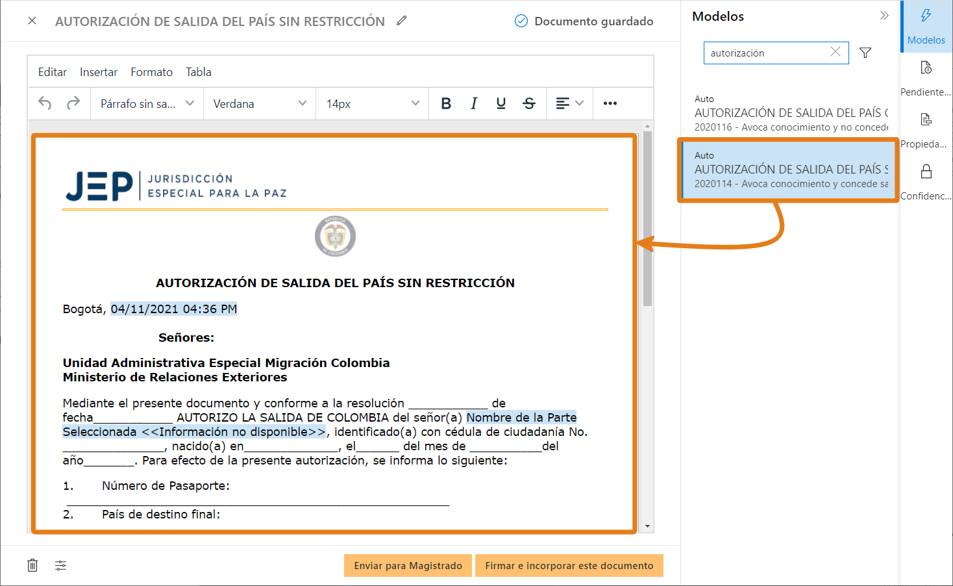This screenshot has width=953, height=586.
Task: Click the Documento guardado checkmark icon
Action: (x=521, y=21)
